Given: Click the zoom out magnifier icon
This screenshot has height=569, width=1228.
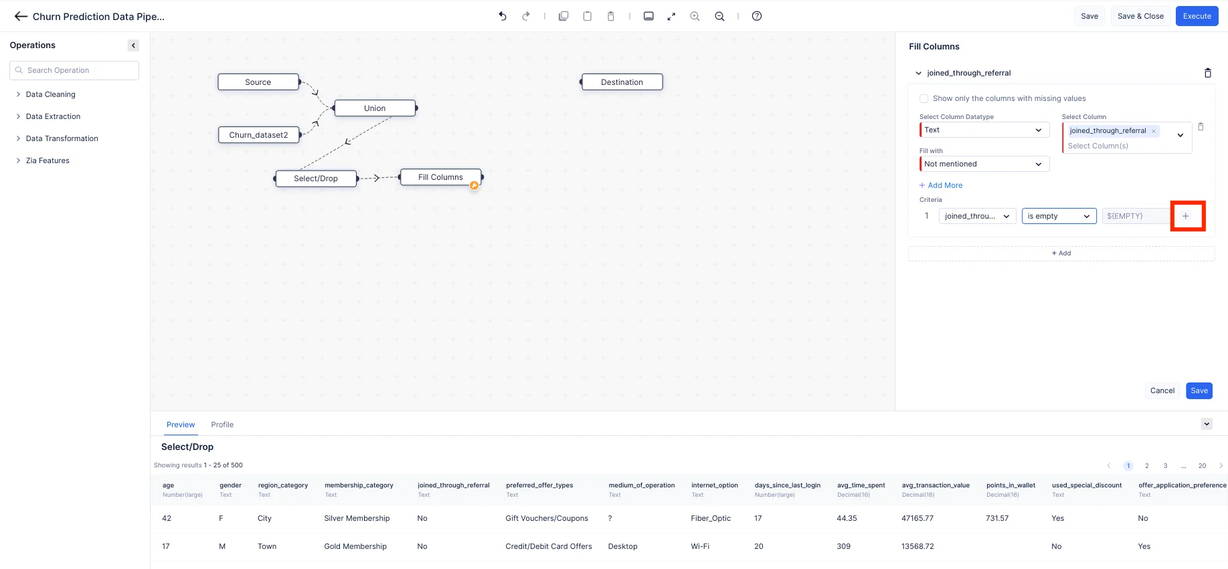Looking at the screenshot, I should pyautogui.click(x=719, y=16).
